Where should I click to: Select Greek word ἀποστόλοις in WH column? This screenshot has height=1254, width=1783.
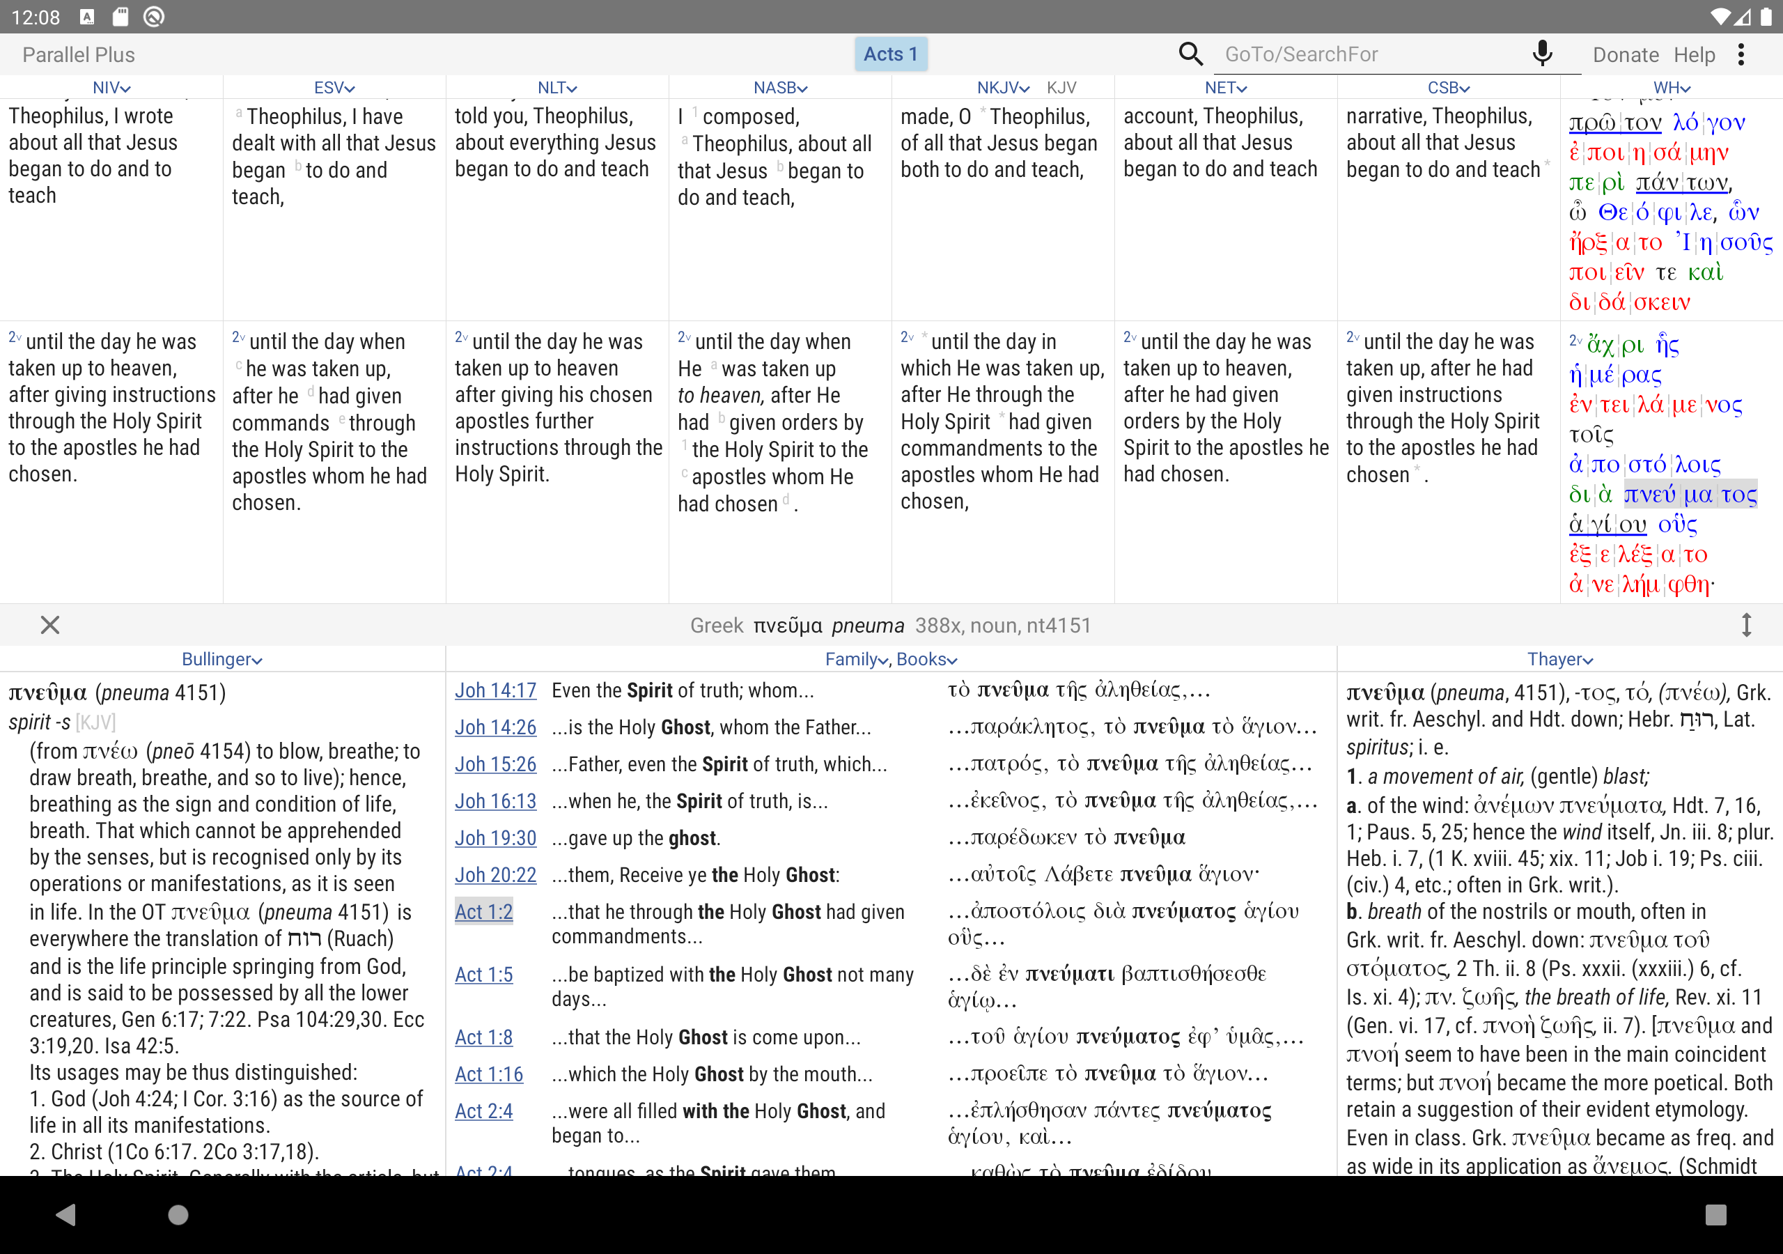(x=1645, y=465)
